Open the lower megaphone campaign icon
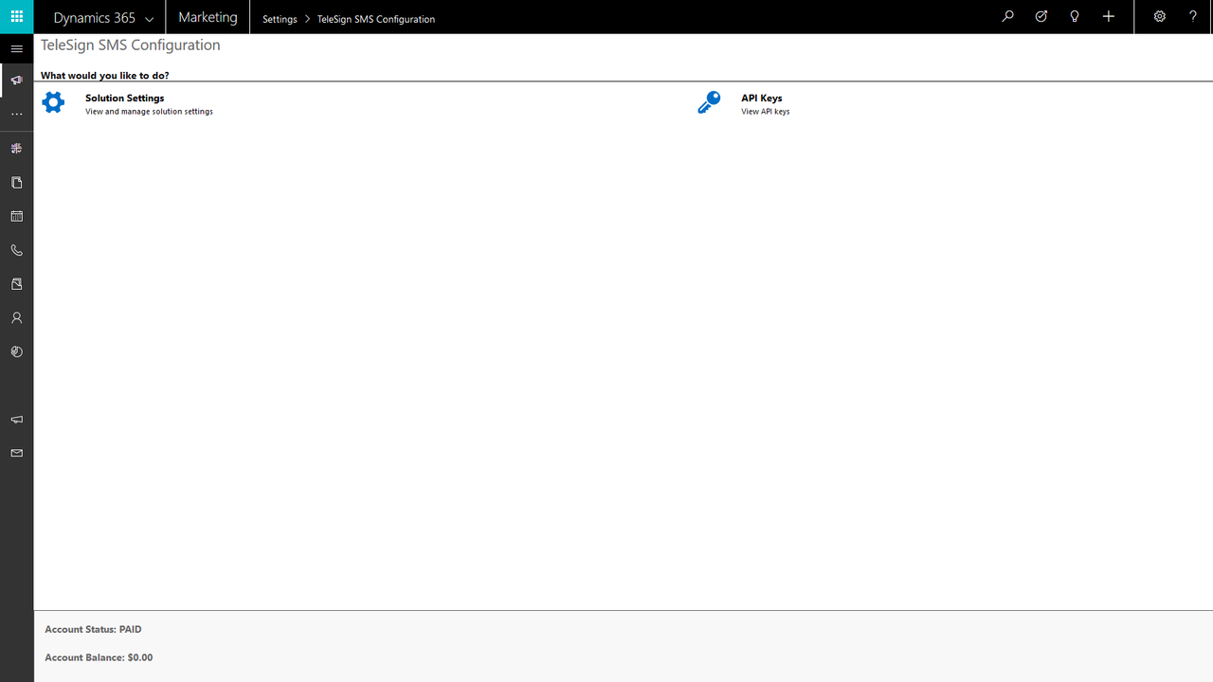This screenshot has height=682, width=1213. [16, 420]
